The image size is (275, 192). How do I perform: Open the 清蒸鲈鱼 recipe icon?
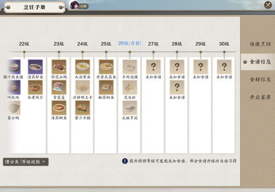(35, 67)
